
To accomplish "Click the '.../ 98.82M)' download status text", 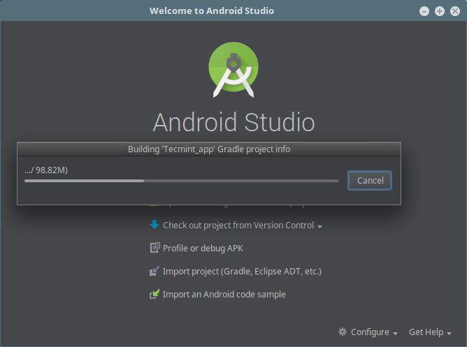I will [46, 170].
